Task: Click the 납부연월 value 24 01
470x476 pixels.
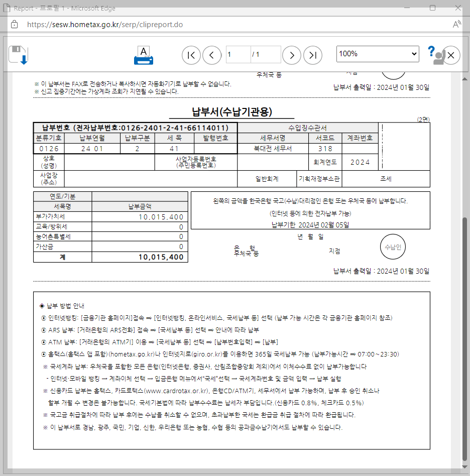Action: pos(92,149)
